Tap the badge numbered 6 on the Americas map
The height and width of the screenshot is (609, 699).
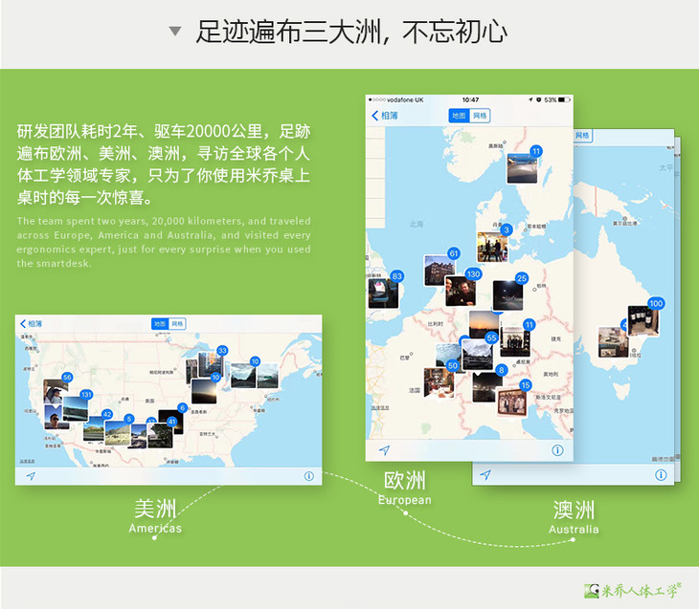tap(182, 408)
